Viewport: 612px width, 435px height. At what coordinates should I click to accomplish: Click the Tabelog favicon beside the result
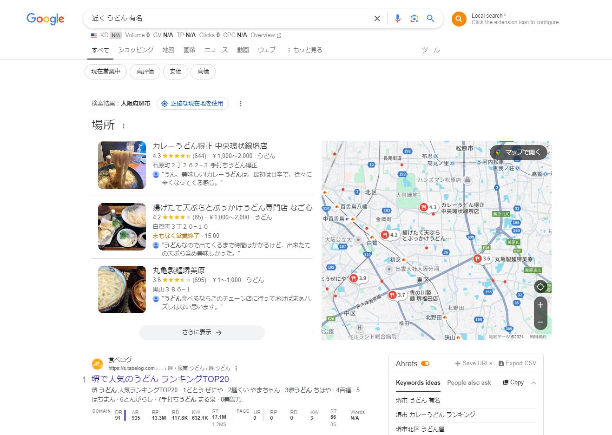(x=97, y=363)
